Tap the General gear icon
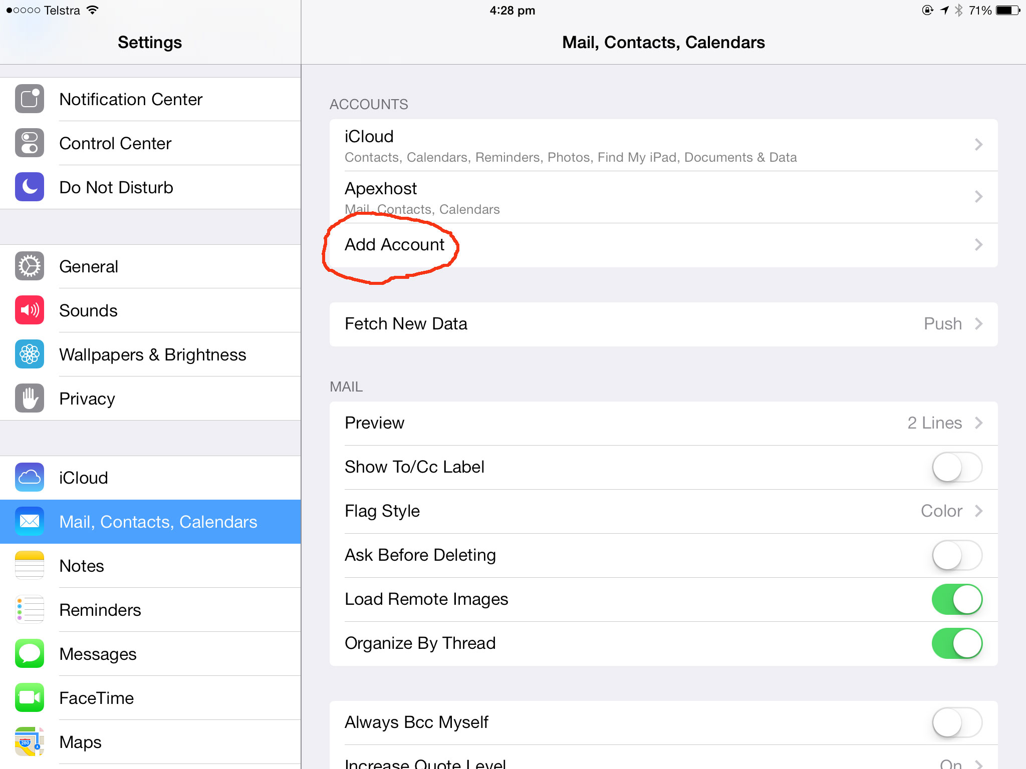The image size is (1026, 769). [x=30, y=266]
